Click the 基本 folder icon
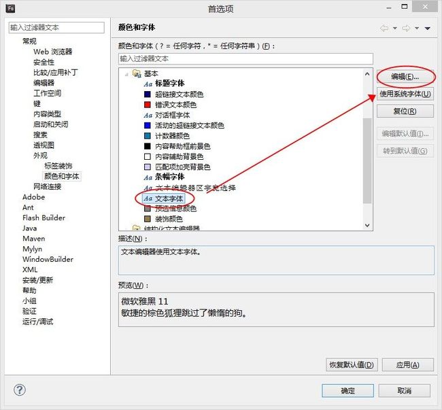This screenshot has width=442, height=410. point(137,73)
